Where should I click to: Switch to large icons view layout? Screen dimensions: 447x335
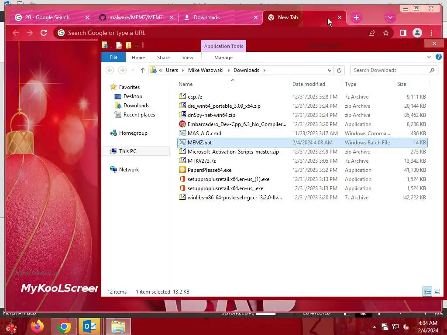coord(437,291)
